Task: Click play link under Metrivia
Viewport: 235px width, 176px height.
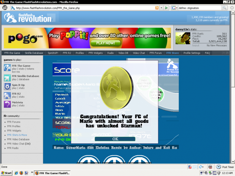Action: click(14, 106)
